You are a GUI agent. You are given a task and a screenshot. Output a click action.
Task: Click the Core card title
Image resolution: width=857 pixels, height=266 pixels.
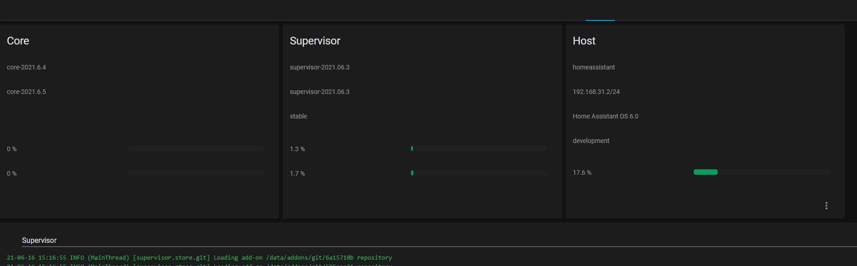coord(18,41)
